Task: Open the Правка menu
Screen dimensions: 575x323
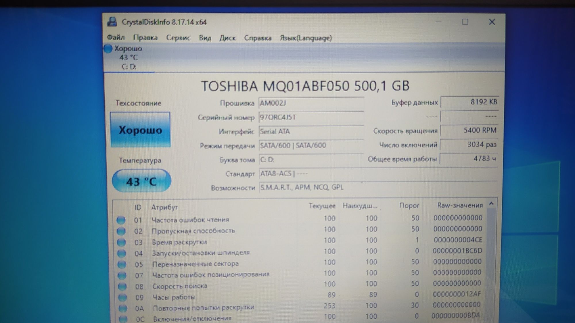Action: click(145, 38)
